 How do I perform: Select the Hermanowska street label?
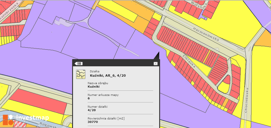206,34
